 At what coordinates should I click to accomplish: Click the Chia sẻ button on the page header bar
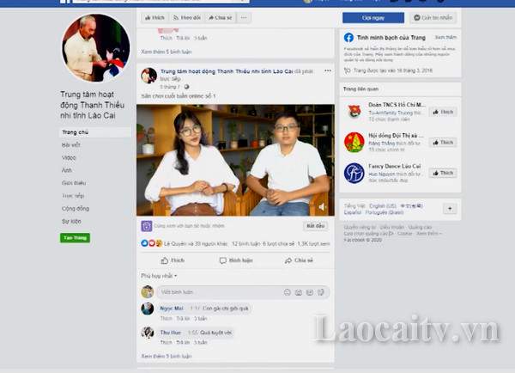click(x=220, y=18)
